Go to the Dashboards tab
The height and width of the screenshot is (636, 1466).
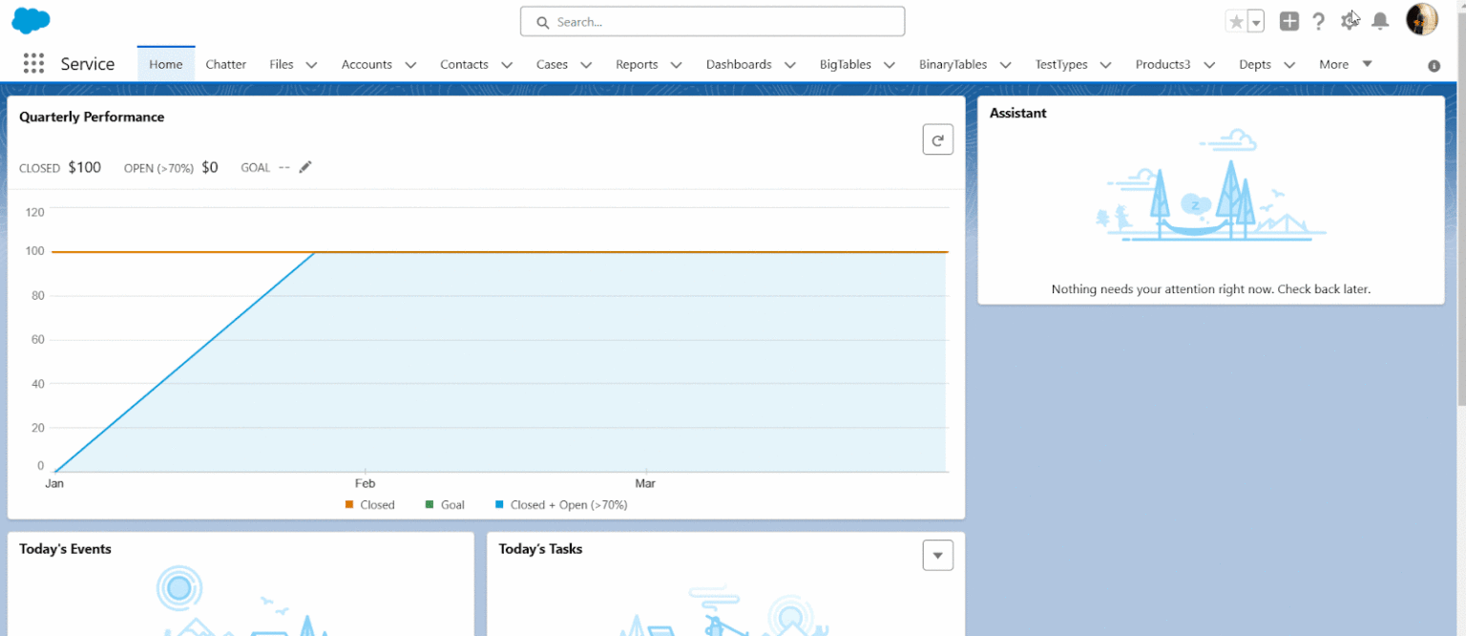tap(739, 64)
